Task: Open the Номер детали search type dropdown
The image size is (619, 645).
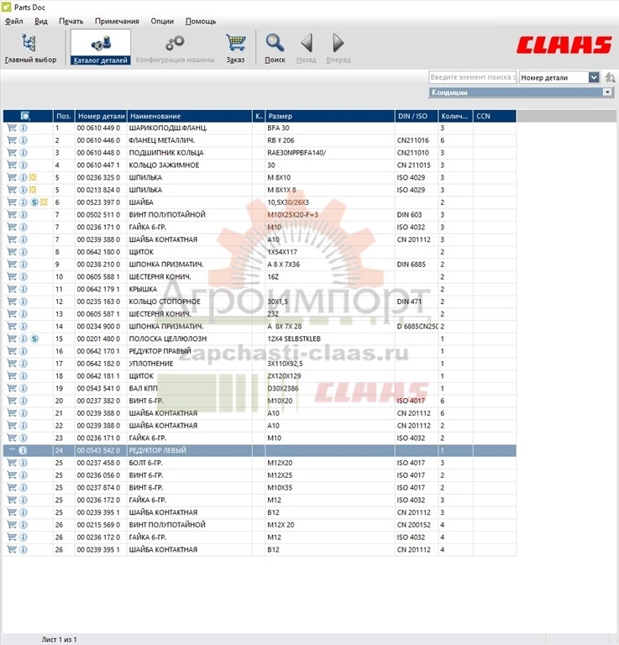Action: (594, 77)
